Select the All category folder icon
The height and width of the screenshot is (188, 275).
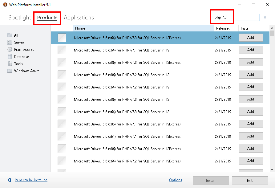[10, 35]
